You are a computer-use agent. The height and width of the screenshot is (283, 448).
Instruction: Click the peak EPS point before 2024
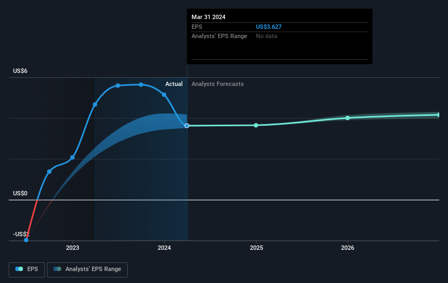tap(141, 85)
